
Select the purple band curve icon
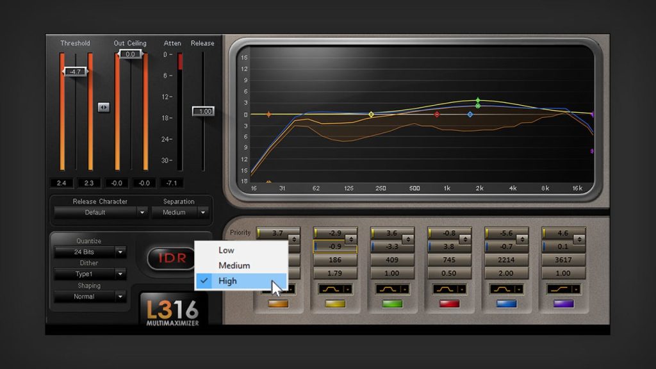pyautogui.click(x=562, y=290)
